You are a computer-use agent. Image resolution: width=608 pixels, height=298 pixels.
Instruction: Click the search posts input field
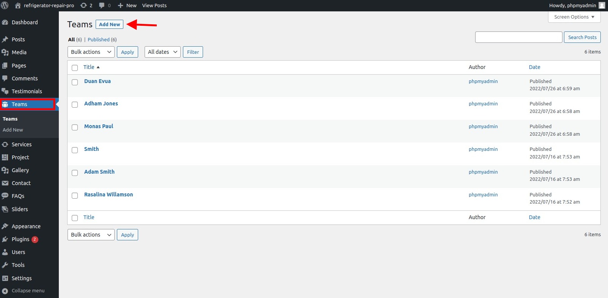coord(518,37)
